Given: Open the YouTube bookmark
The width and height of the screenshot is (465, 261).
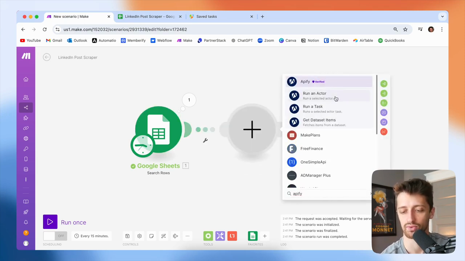Looking at the screenshot, I should coord(31,41).
